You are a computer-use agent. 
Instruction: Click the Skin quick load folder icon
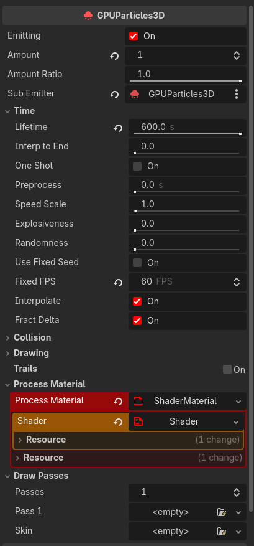click(x=221, y=532)
